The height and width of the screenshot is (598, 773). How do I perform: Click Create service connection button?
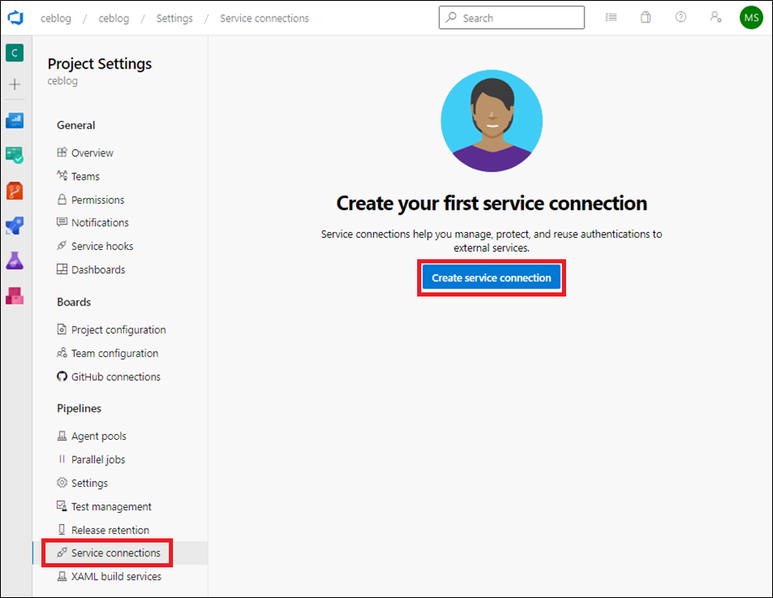click(492, 277)
